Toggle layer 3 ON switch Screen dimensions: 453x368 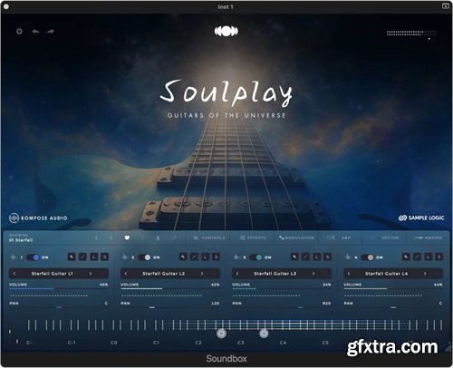click(x=255, y=257)
